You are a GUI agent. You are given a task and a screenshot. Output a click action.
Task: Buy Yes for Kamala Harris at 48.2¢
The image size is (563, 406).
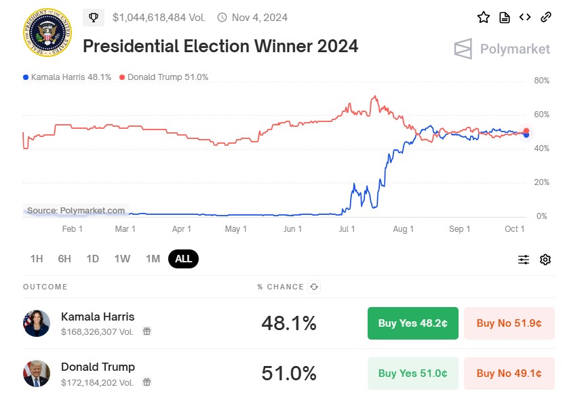[x=412, y=323]
